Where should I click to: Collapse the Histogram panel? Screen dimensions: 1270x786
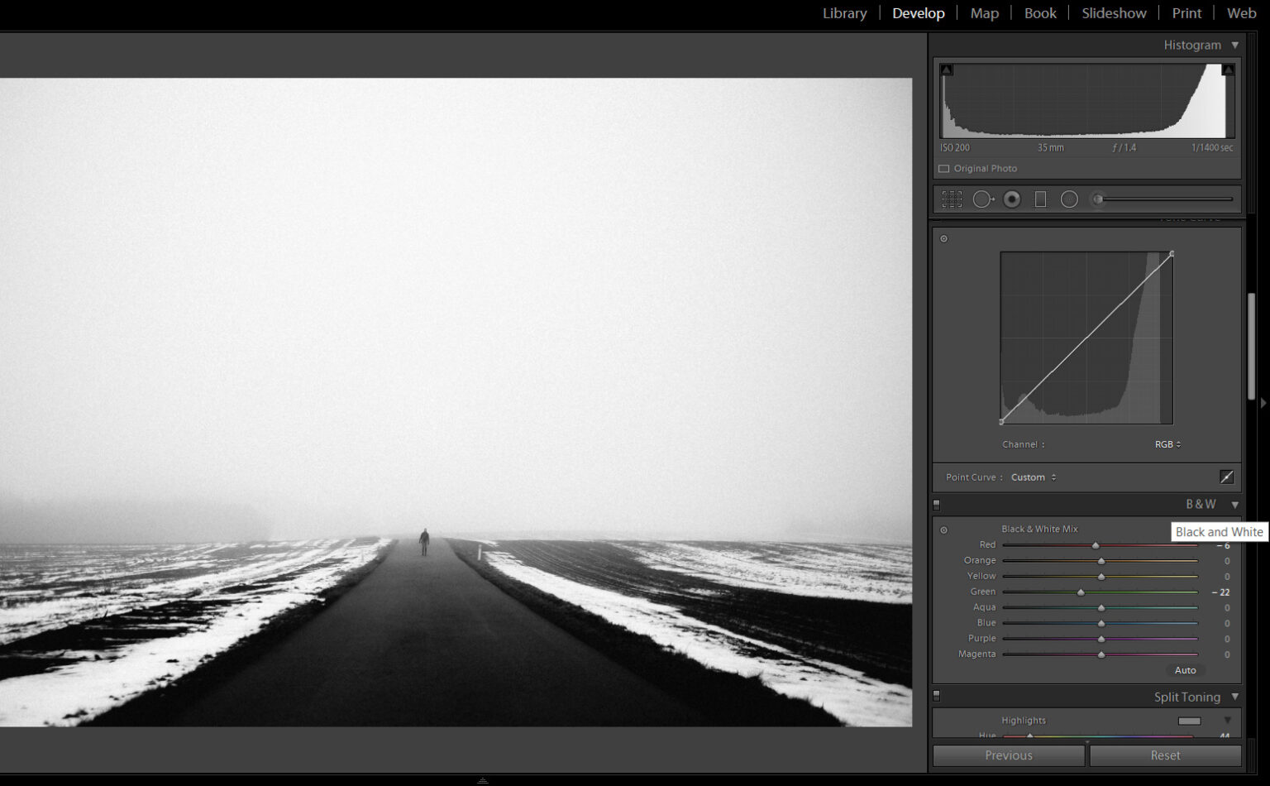(1234, 45)
